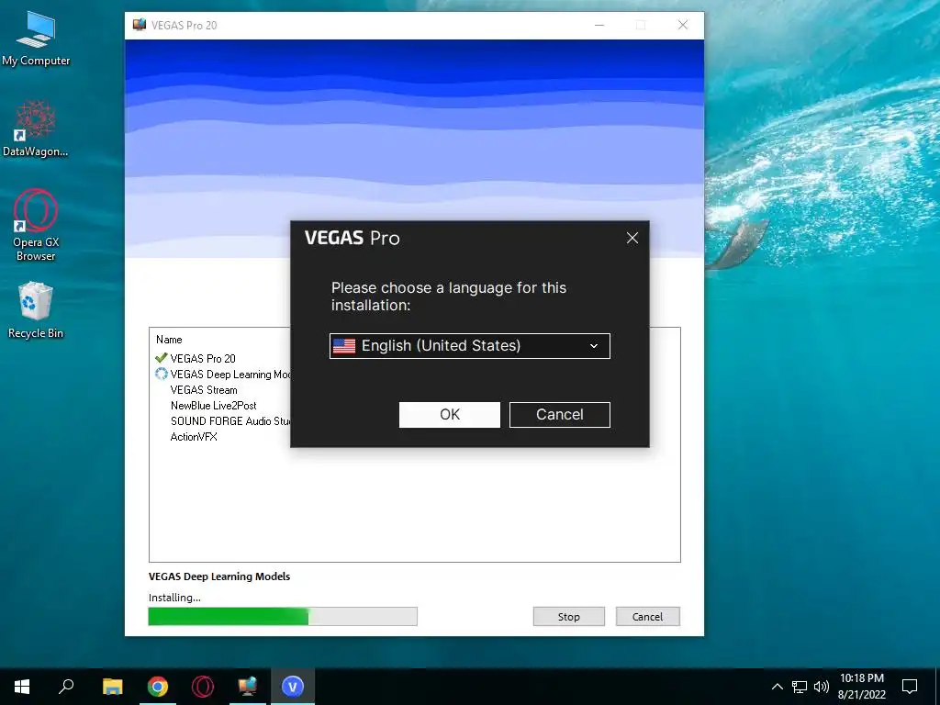Click VEGAS Pro 20 title bar icon

(140, 25)
